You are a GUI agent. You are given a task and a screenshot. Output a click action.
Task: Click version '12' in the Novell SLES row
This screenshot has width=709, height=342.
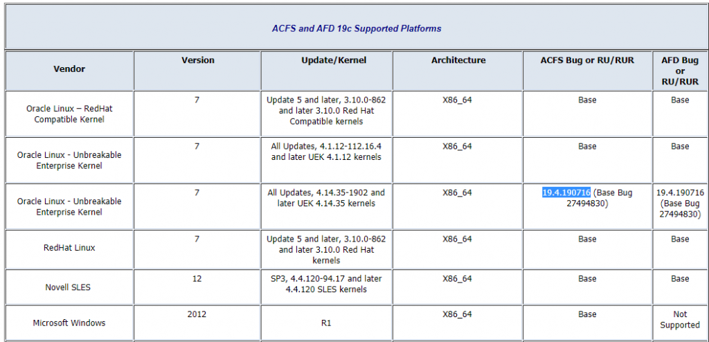pos(197,278)
